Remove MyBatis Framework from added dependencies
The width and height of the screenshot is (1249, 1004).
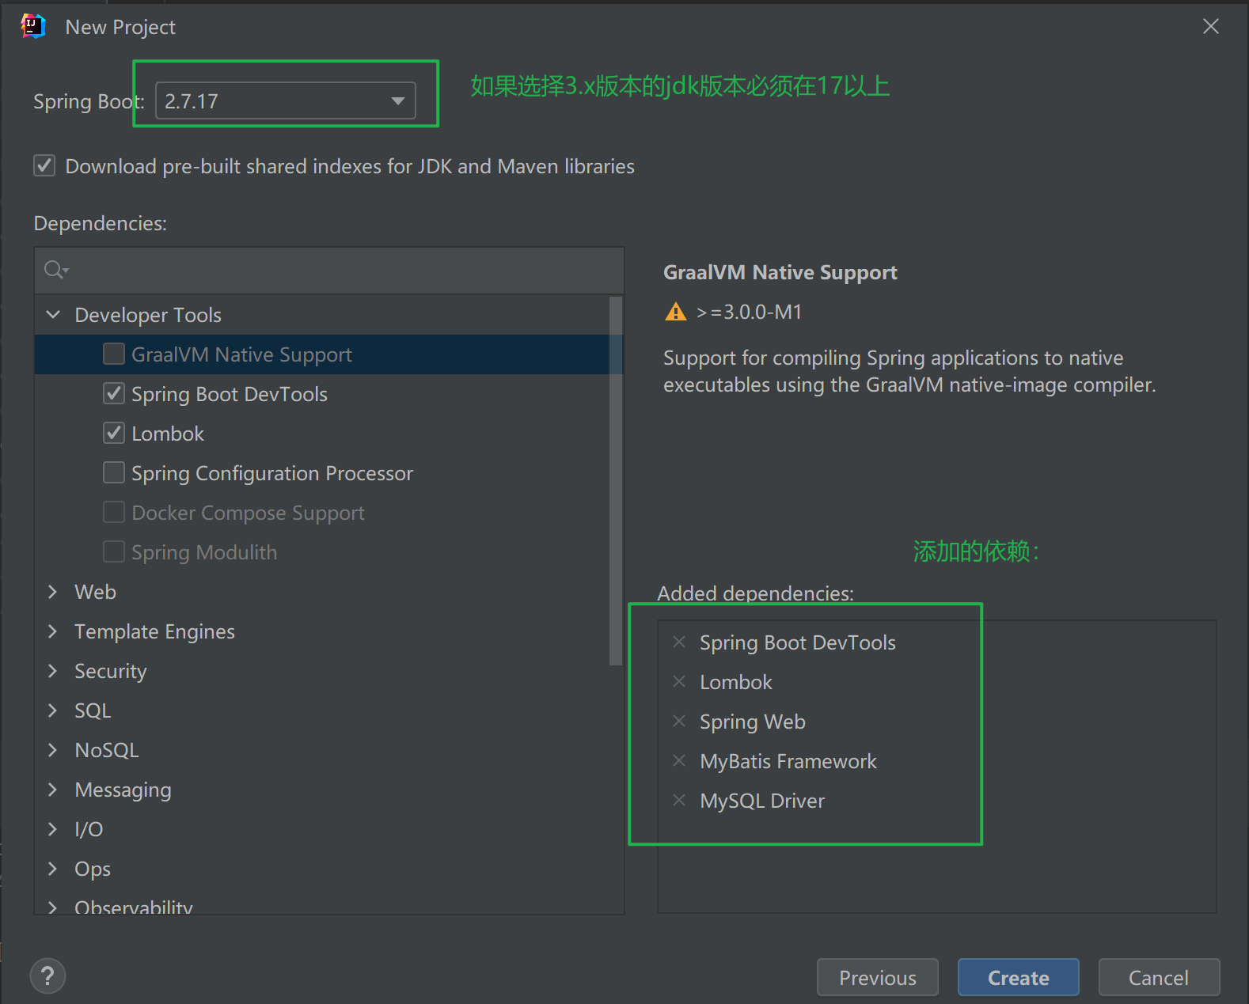coord(679,760)
